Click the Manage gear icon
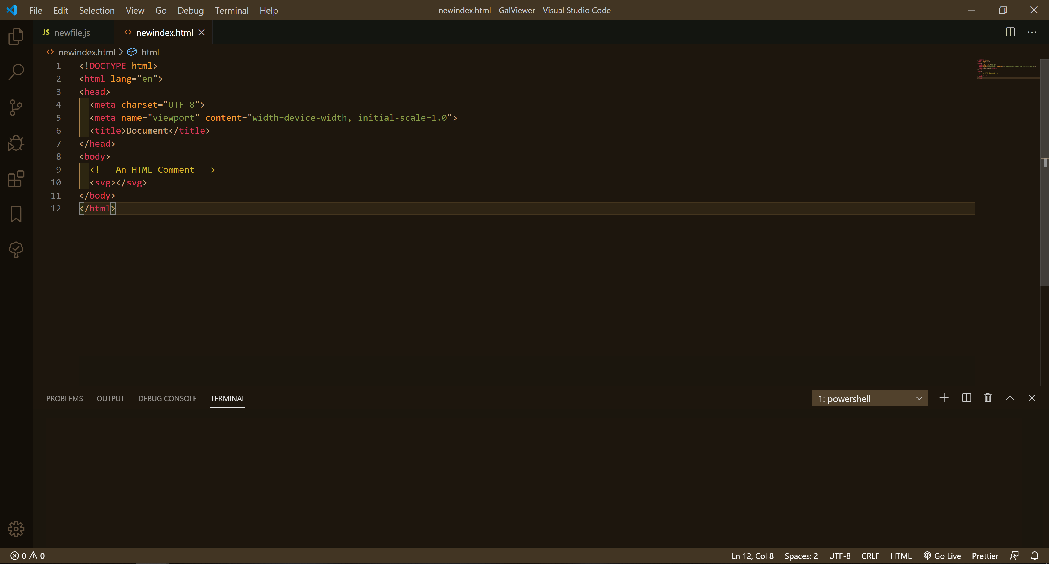 click(x=16, y=528)
